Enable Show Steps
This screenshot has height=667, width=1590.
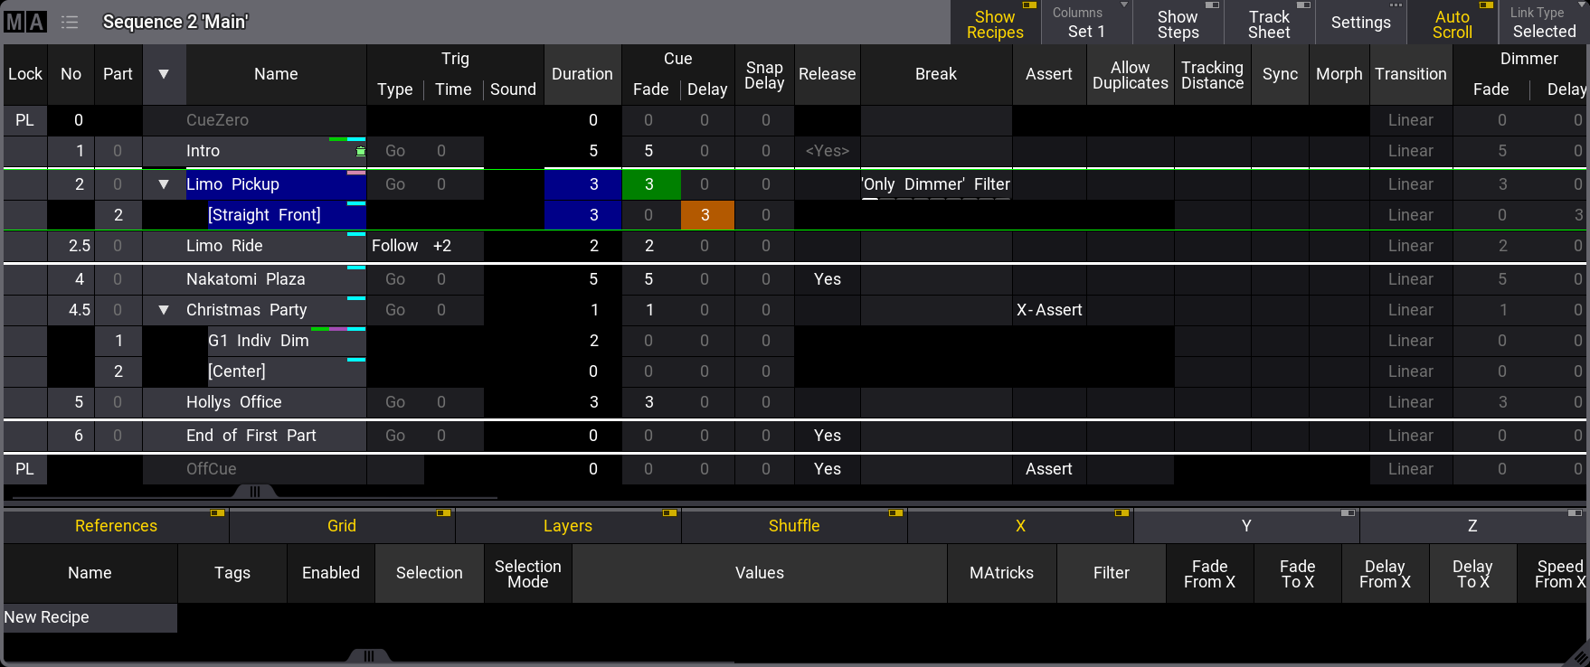point(1178,23)
